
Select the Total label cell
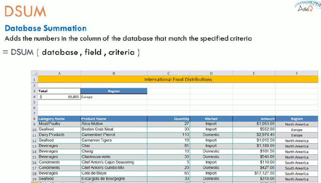tap(59, 91)
